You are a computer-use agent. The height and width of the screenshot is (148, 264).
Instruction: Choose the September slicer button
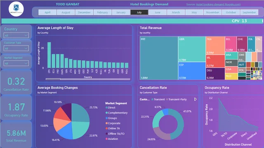pos(249,12)
